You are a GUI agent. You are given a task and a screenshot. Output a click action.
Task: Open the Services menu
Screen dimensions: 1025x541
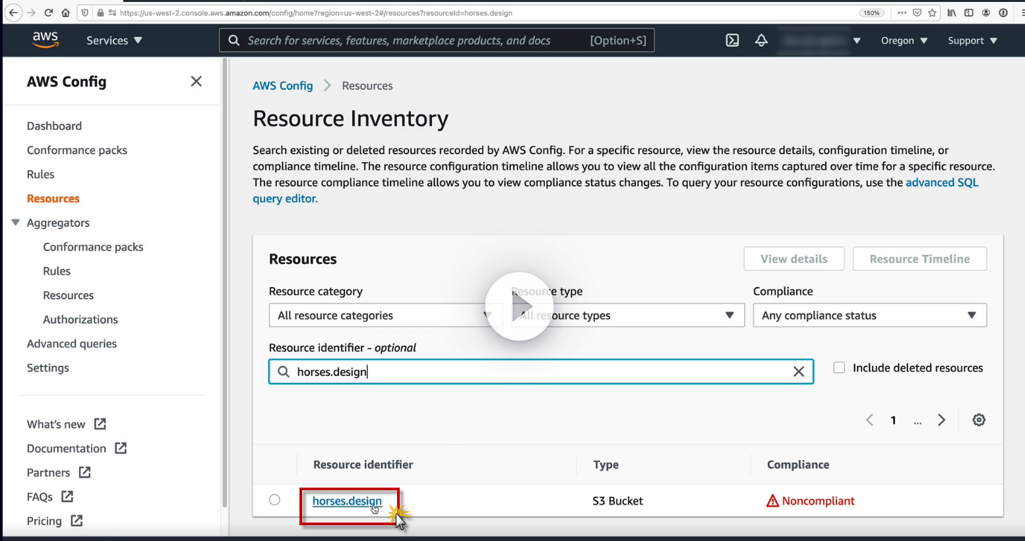point(114,40)
